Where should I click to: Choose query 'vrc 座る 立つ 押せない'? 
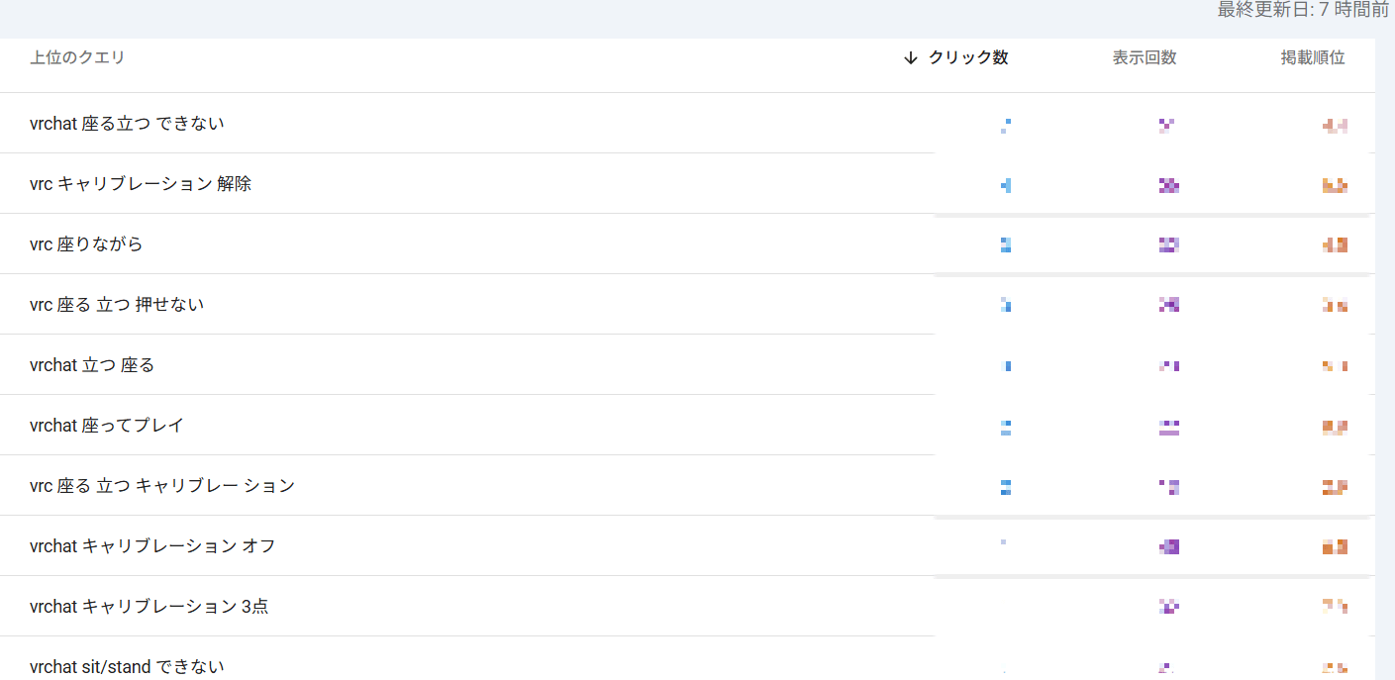(x=117, y=305)
